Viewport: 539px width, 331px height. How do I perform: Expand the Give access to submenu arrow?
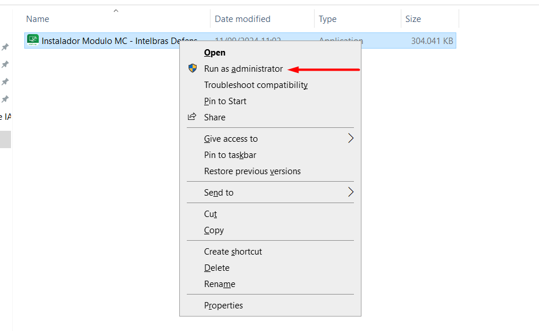350,138
